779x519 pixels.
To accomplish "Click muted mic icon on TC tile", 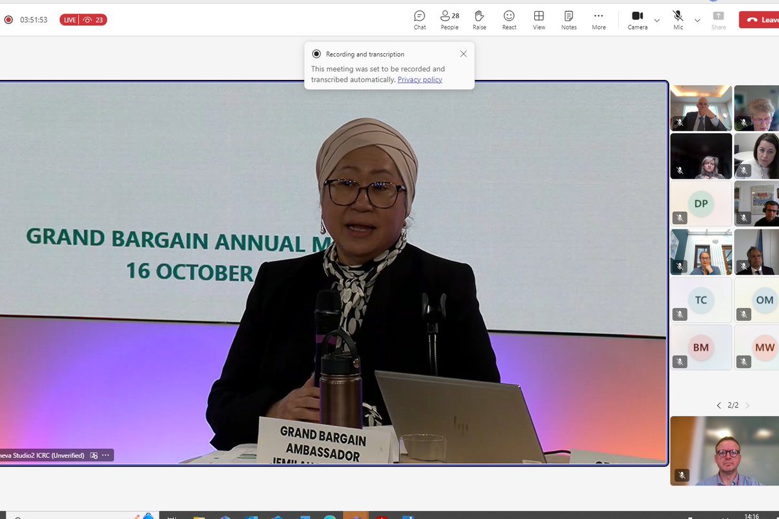I will click(680, 314).
